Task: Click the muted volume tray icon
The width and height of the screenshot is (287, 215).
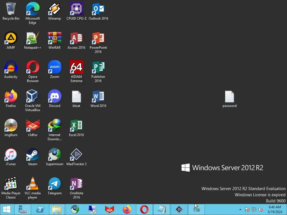Action: tap(261, 209)
